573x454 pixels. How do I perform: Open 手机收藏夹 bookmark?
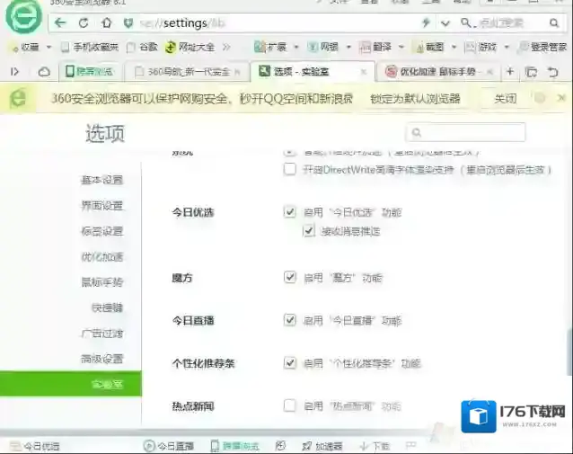tap(90, 47)
